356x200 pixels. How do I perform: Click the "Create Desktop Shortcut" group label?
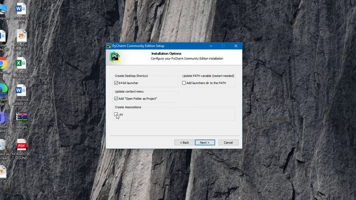pyautogui.click(x=131, y=76)
